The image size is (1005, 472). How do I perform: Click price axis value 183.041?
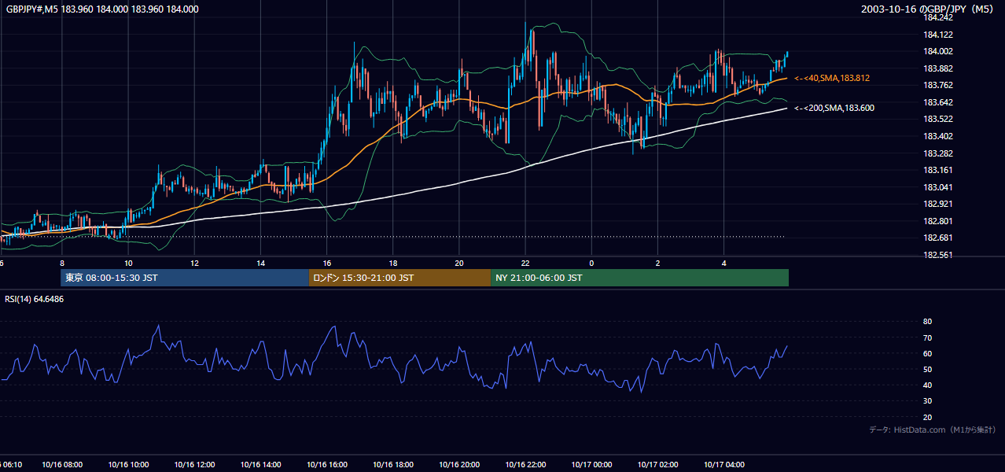coord(938,187)
